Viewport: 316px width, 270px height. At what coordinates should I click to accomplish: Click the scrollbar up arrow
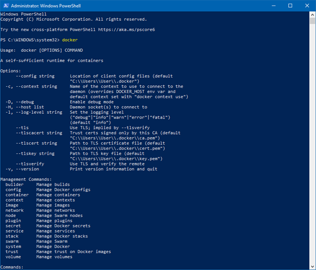[312, 15]
